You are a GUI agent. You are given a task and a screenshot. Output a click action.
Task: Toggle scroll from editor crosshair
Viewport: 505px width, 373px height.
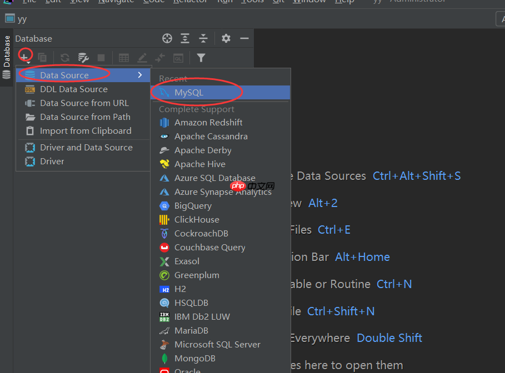pos(167,38)
